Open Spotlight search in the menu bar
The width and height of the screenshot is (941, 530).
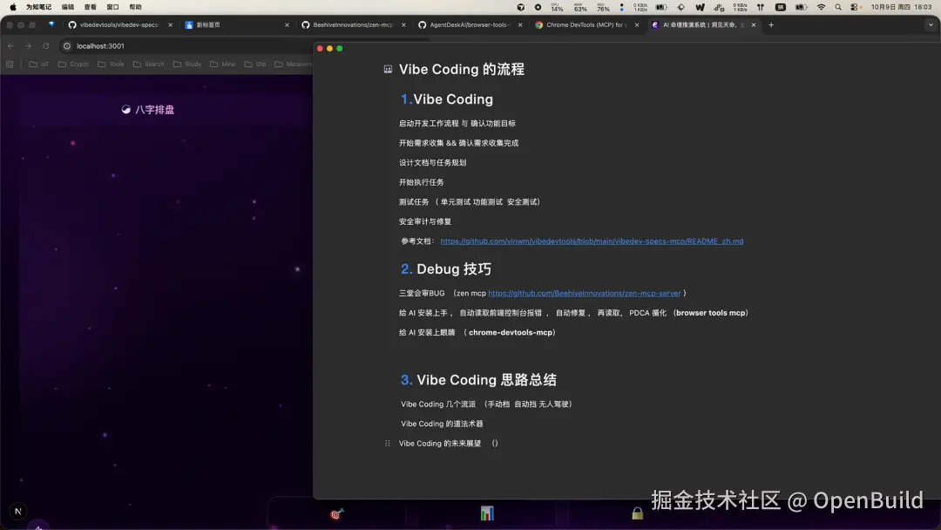[x=838, y=7]
